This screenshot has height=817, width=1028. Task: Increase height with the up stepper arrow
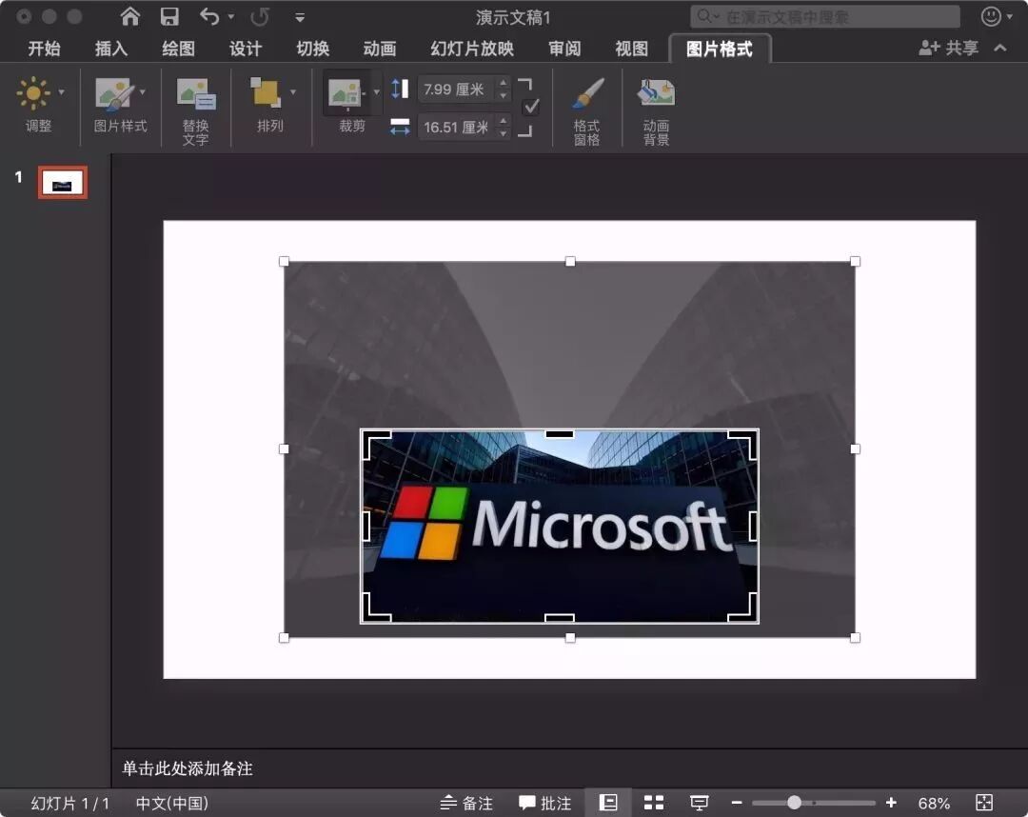click(x=503, y=83)
